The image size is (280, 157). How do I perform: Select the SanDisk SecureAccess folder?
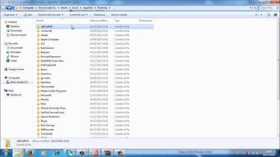94,113
